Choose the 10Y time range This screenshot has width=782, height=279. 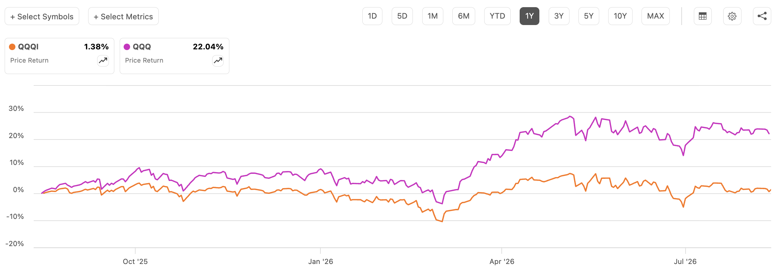620,16
